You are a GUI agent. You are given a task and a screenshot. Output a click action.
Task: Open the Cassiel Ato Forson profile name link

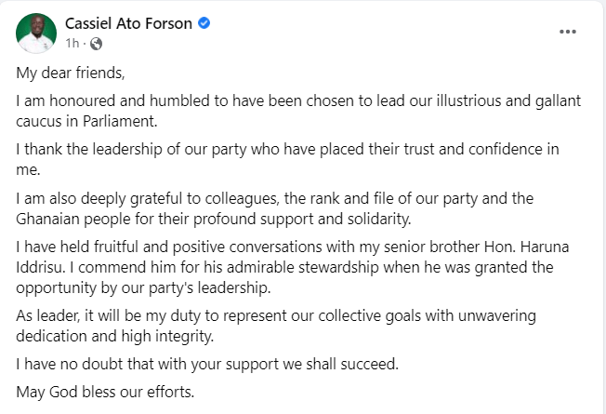point(128,23)
